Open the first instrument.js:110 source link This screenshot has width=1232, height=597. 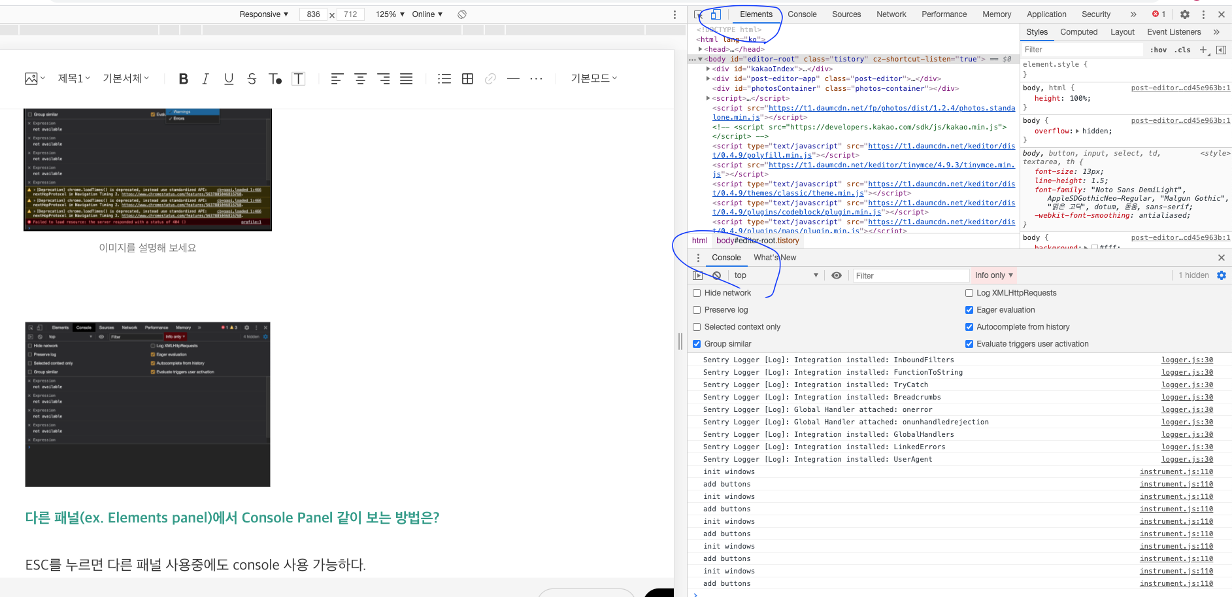1176,472
